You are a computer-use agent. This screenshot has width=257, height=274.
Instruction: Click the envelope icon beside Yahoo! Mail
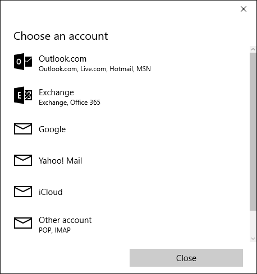(23, 160)
